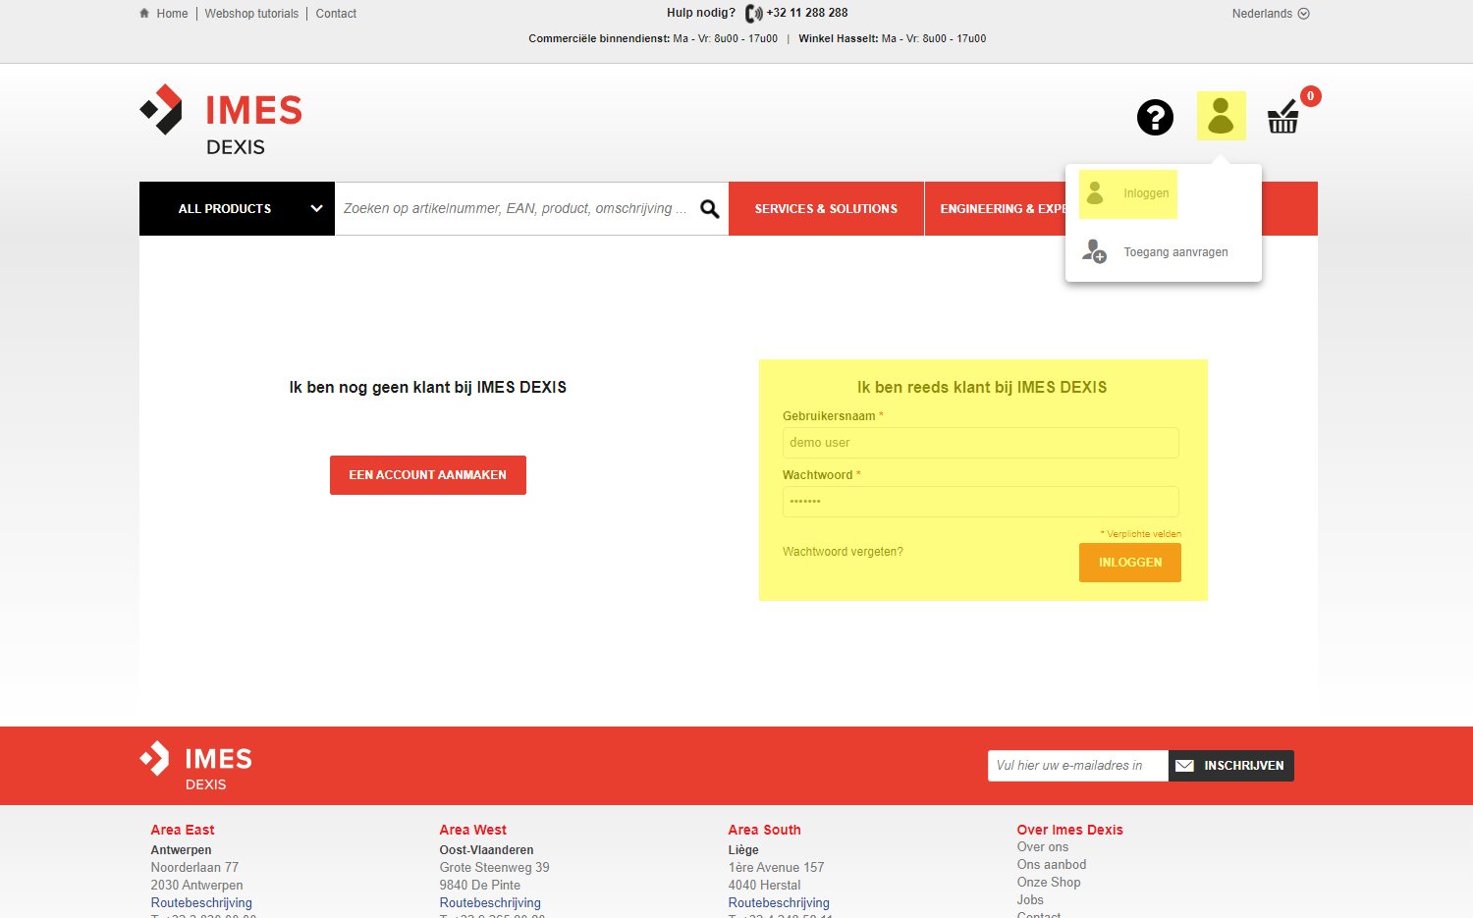This screenshot has height=918, width=1473.
Task: Open Wachtwoord vergeten? link
Action: [x=843, y=552]
